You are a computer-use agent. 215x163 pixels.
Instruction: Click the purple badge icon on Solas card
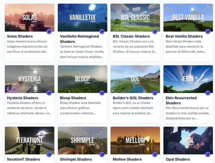[x=49, y=32]
